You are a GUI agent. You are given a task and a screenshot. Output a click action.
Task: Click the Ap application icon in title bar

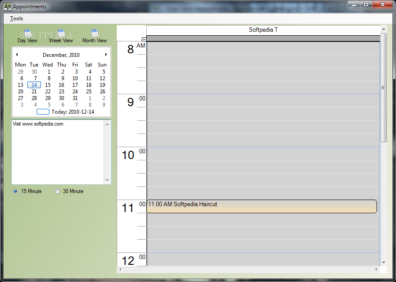7,7
